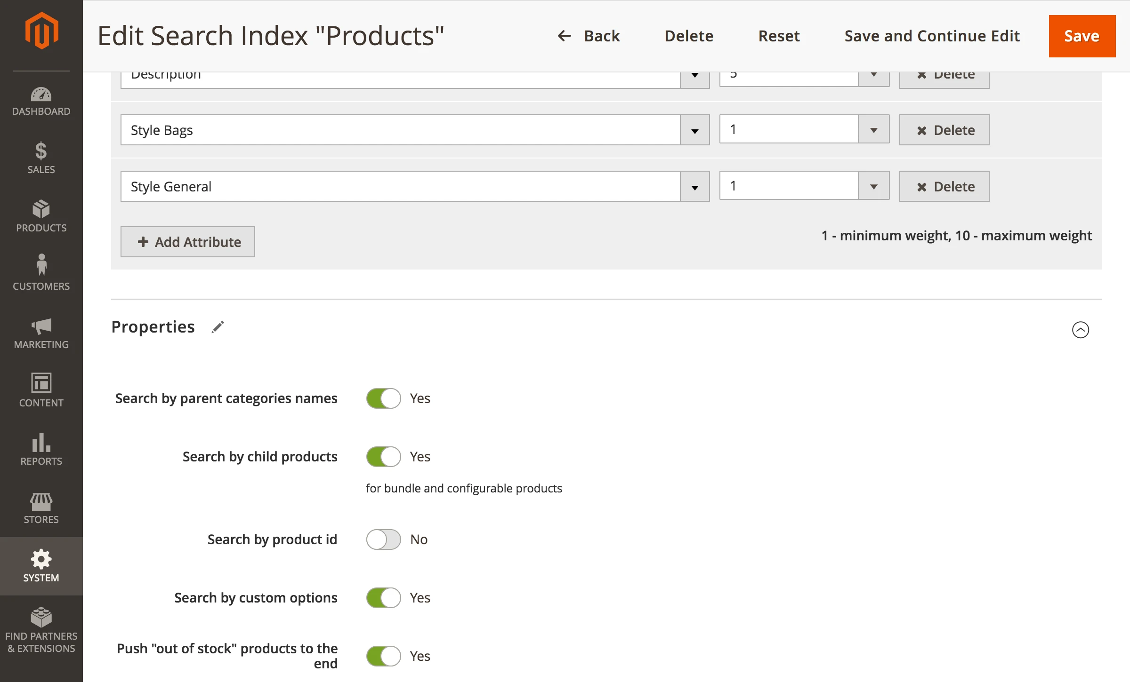Disable Search by parent categories names toggle

pos(383,398)
